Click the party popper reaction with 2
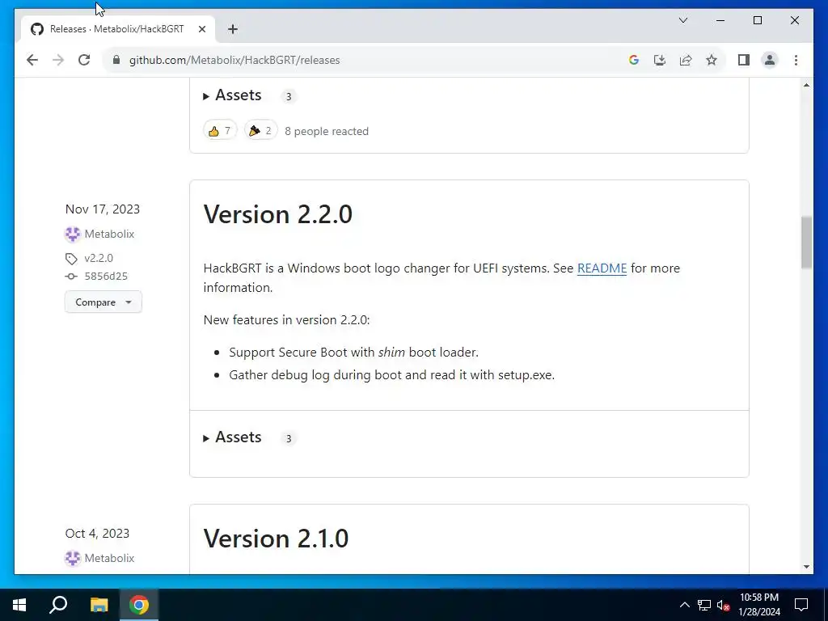 point(261,130)
